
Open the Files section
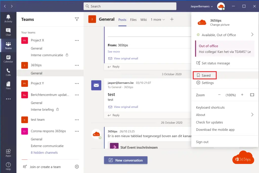click(8, 85)
